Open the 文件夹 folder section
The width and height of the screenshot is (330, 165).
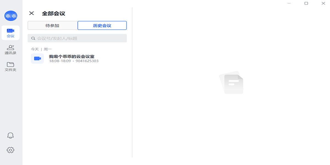click(x=10, y=67)
